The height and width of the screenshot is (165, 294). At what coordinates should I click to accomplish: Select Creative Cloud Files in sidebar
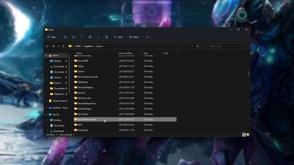point(60,101)
